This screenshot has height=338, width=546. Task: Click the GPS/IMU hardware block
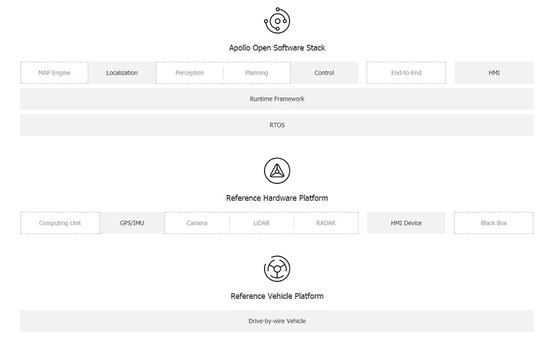(x=132, y=223)
